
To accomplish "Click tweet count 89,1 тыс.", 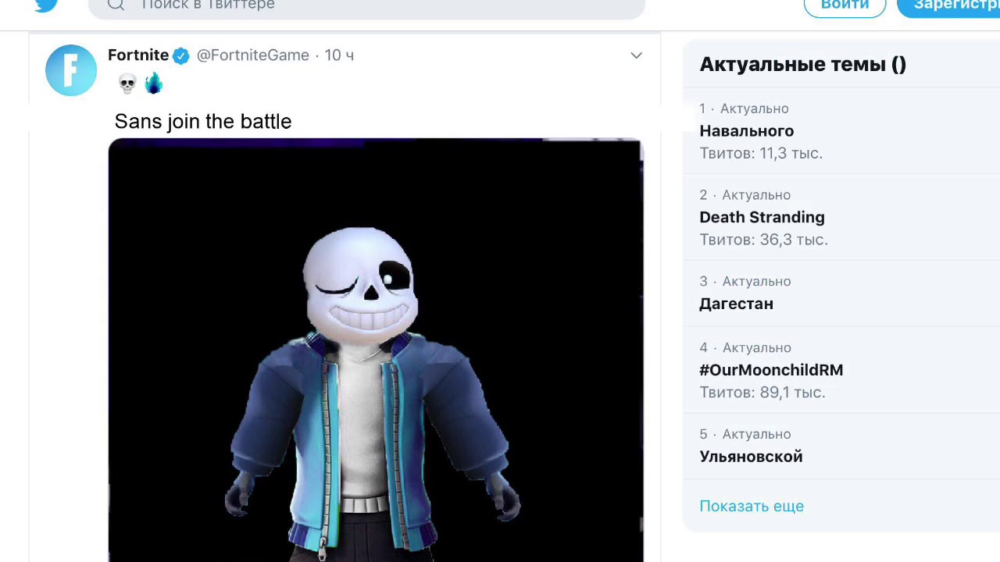I will click(x=762, y=393).
